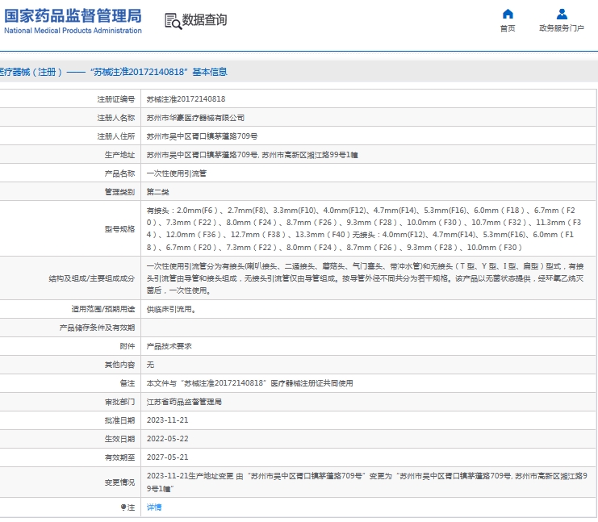Click the 适用范围/预期用途 label
The image size is (598, 522).
point(103,309)
